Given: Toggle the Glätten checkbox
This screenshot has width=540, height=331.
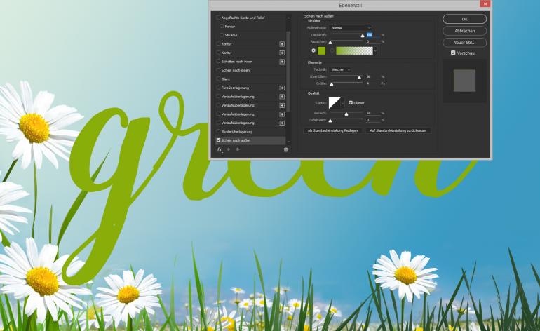Looking at the screenshot, I should pyautogui.click(x=351, y=102).
